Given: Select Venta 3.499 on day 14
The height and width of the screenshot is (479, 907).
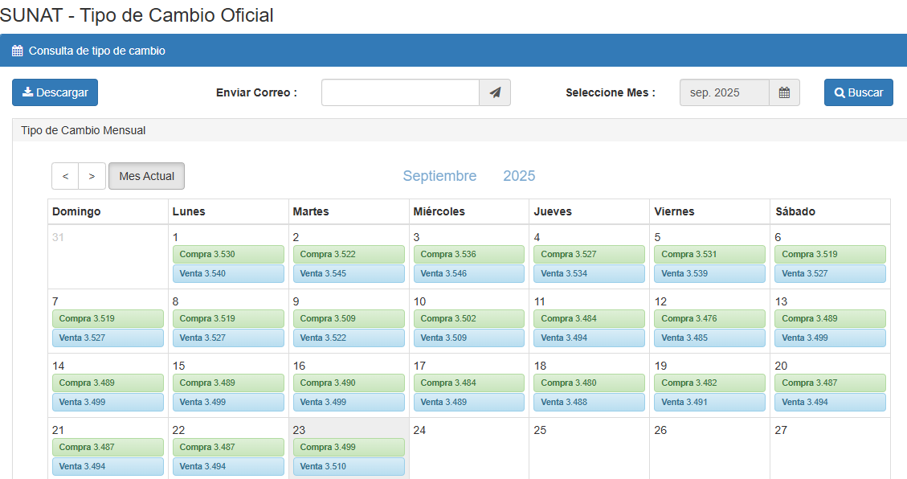Looking at the screenshot, I should tap(108, 402).
